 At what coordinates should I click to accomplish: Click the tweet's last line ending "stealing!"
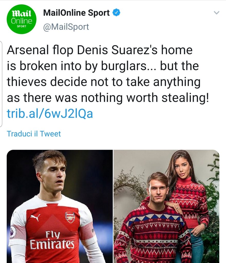point(108,98)
